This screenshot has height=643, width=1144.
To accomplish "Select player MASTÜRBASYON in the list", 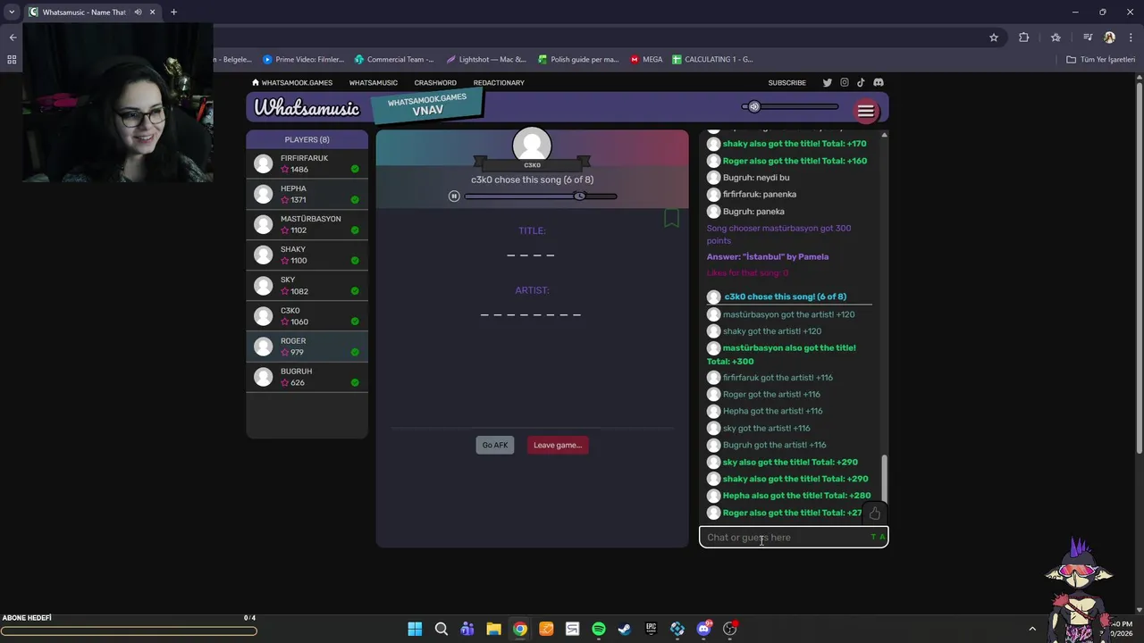I will pyautogui.click(x=307, y=224).
